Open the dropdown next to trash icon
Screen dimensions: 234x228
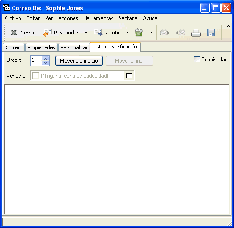coord(151,33)
